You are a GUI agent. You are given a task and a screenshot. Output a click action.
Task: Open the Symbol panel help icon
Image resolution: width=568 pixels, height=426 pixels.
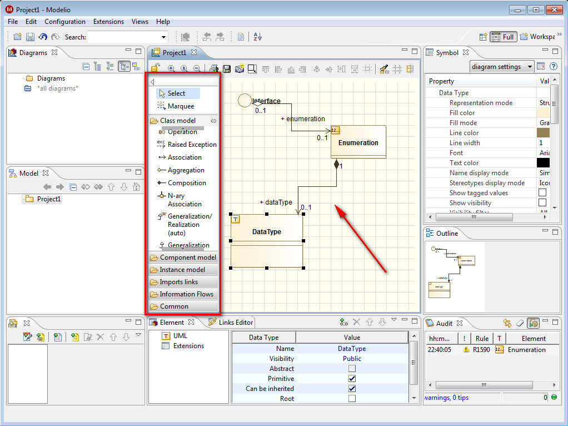553,67
